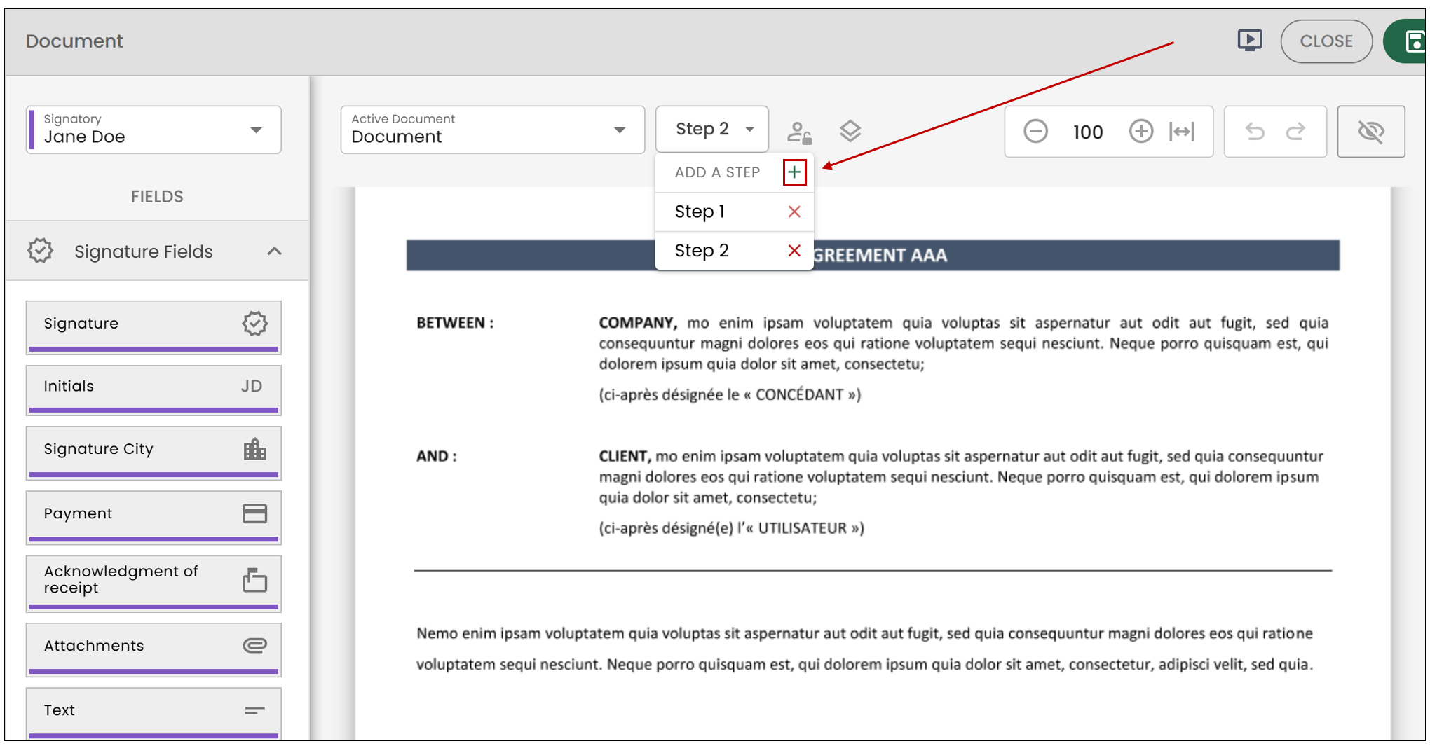Fit document to width icon
The height and width of the screenshot is (746, 1430).
pyautogui.click(x=1182, y=132)
